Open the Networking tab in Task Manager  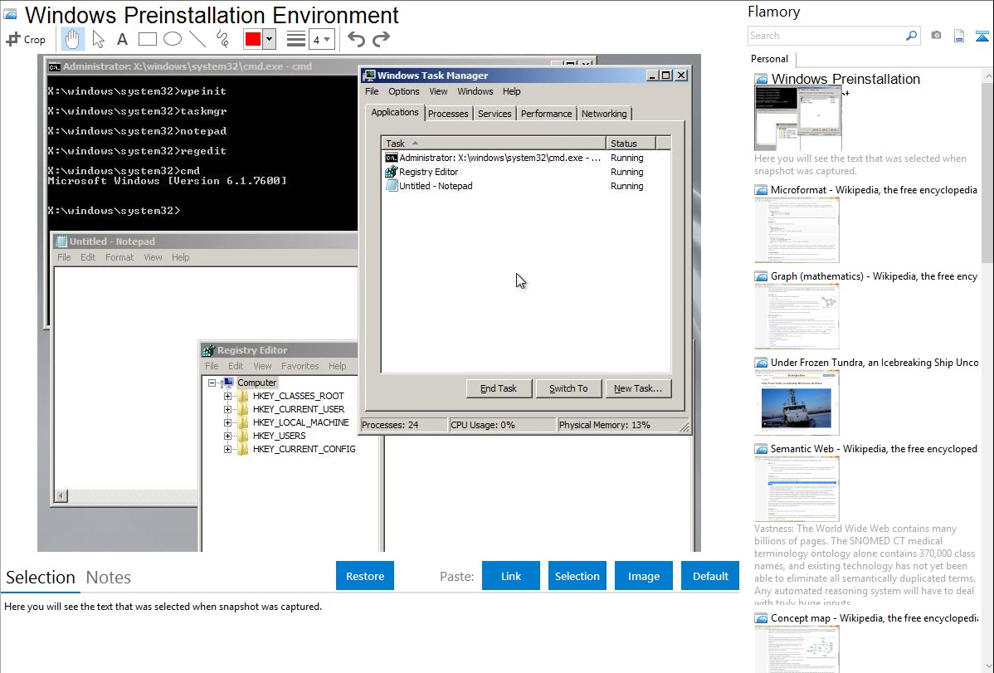pyautogui.click(x=604, y=114)
